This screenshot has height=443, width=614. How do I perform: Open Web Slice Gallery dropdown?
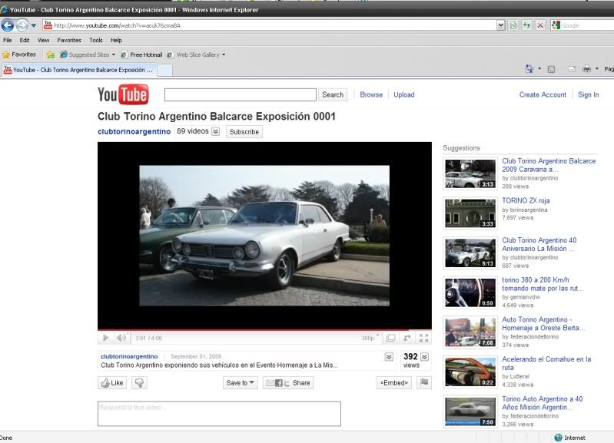pyautogui.click(x=196, y=55)
